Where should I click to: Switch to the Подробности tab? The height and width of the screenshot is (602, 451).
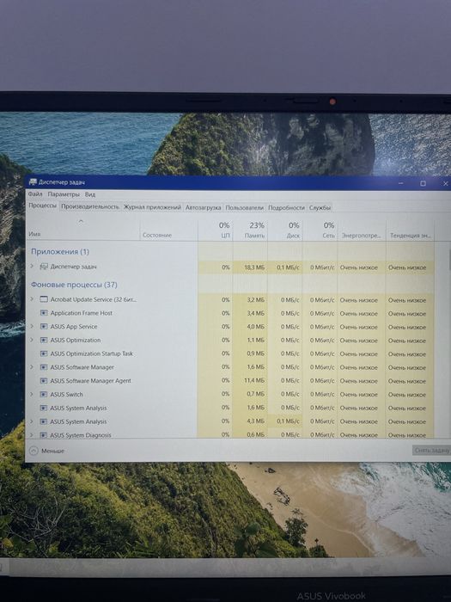286,208
